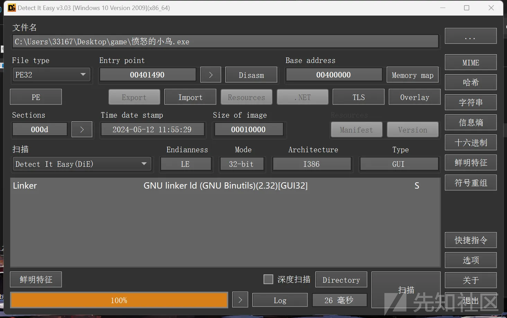Viewport: 507px width, 318px height.
Task: Enable the 深度扫描 checkbox
Action: coord(268,279)
